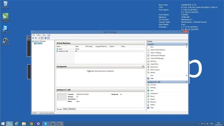224x126 pixels.
Task: Toggle the Action pane toolbar icon
Action: (48, 38)
